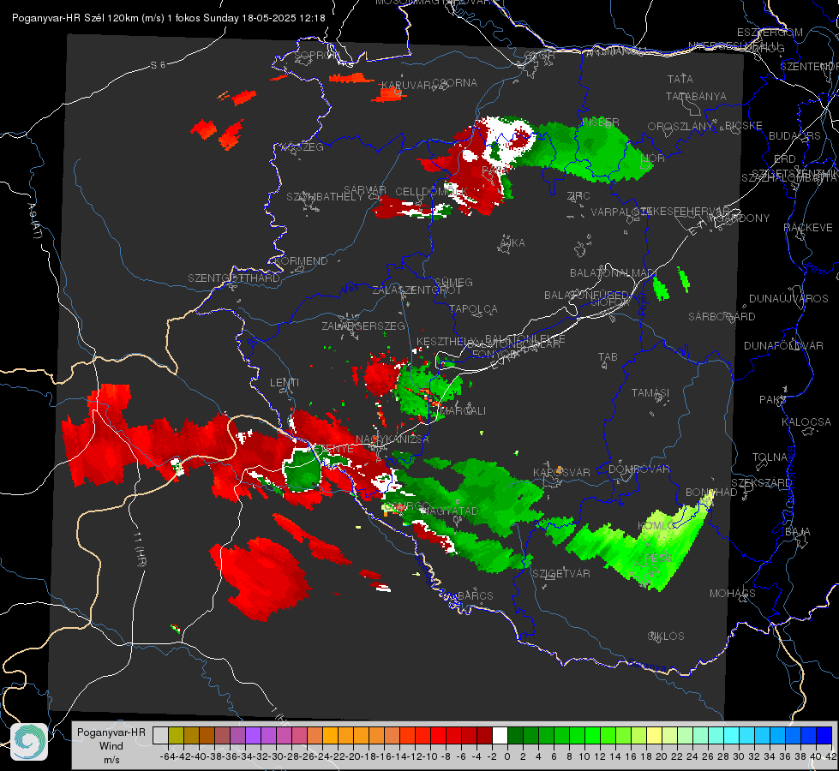This screenshot has width=839, height=771.
Task: Click the TAB town label
Action: 608,357
